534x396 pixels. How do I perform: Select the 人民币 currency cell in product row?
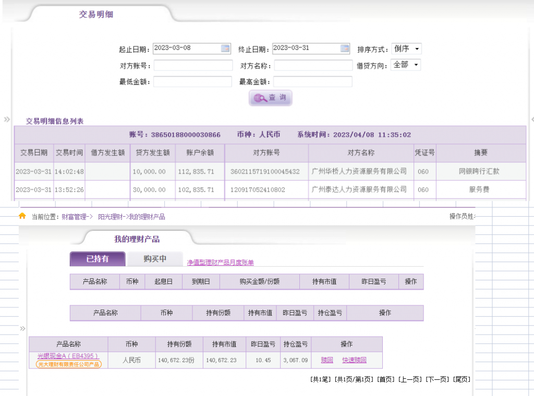click(x=131, y=360)
